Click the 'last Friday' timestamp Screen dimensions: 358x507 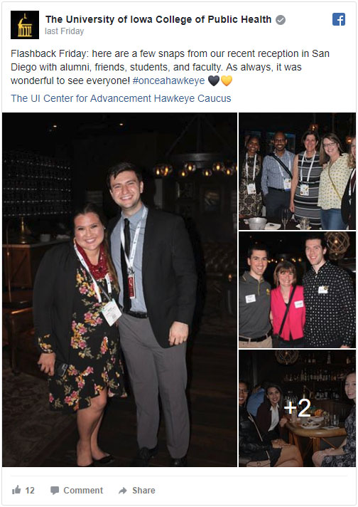pyautogui.click(x=65, y=31)
